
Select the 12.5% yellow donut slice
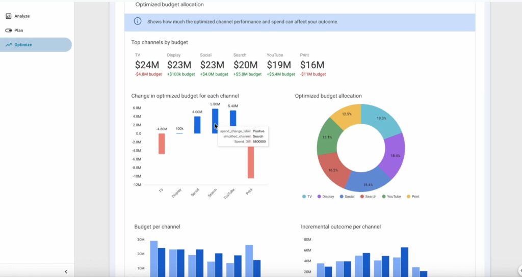(x=346, y=115)
